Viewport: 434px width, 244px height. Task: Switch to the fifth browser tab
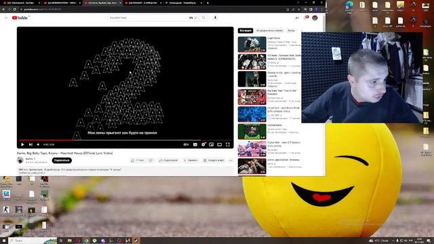(183, 3)
